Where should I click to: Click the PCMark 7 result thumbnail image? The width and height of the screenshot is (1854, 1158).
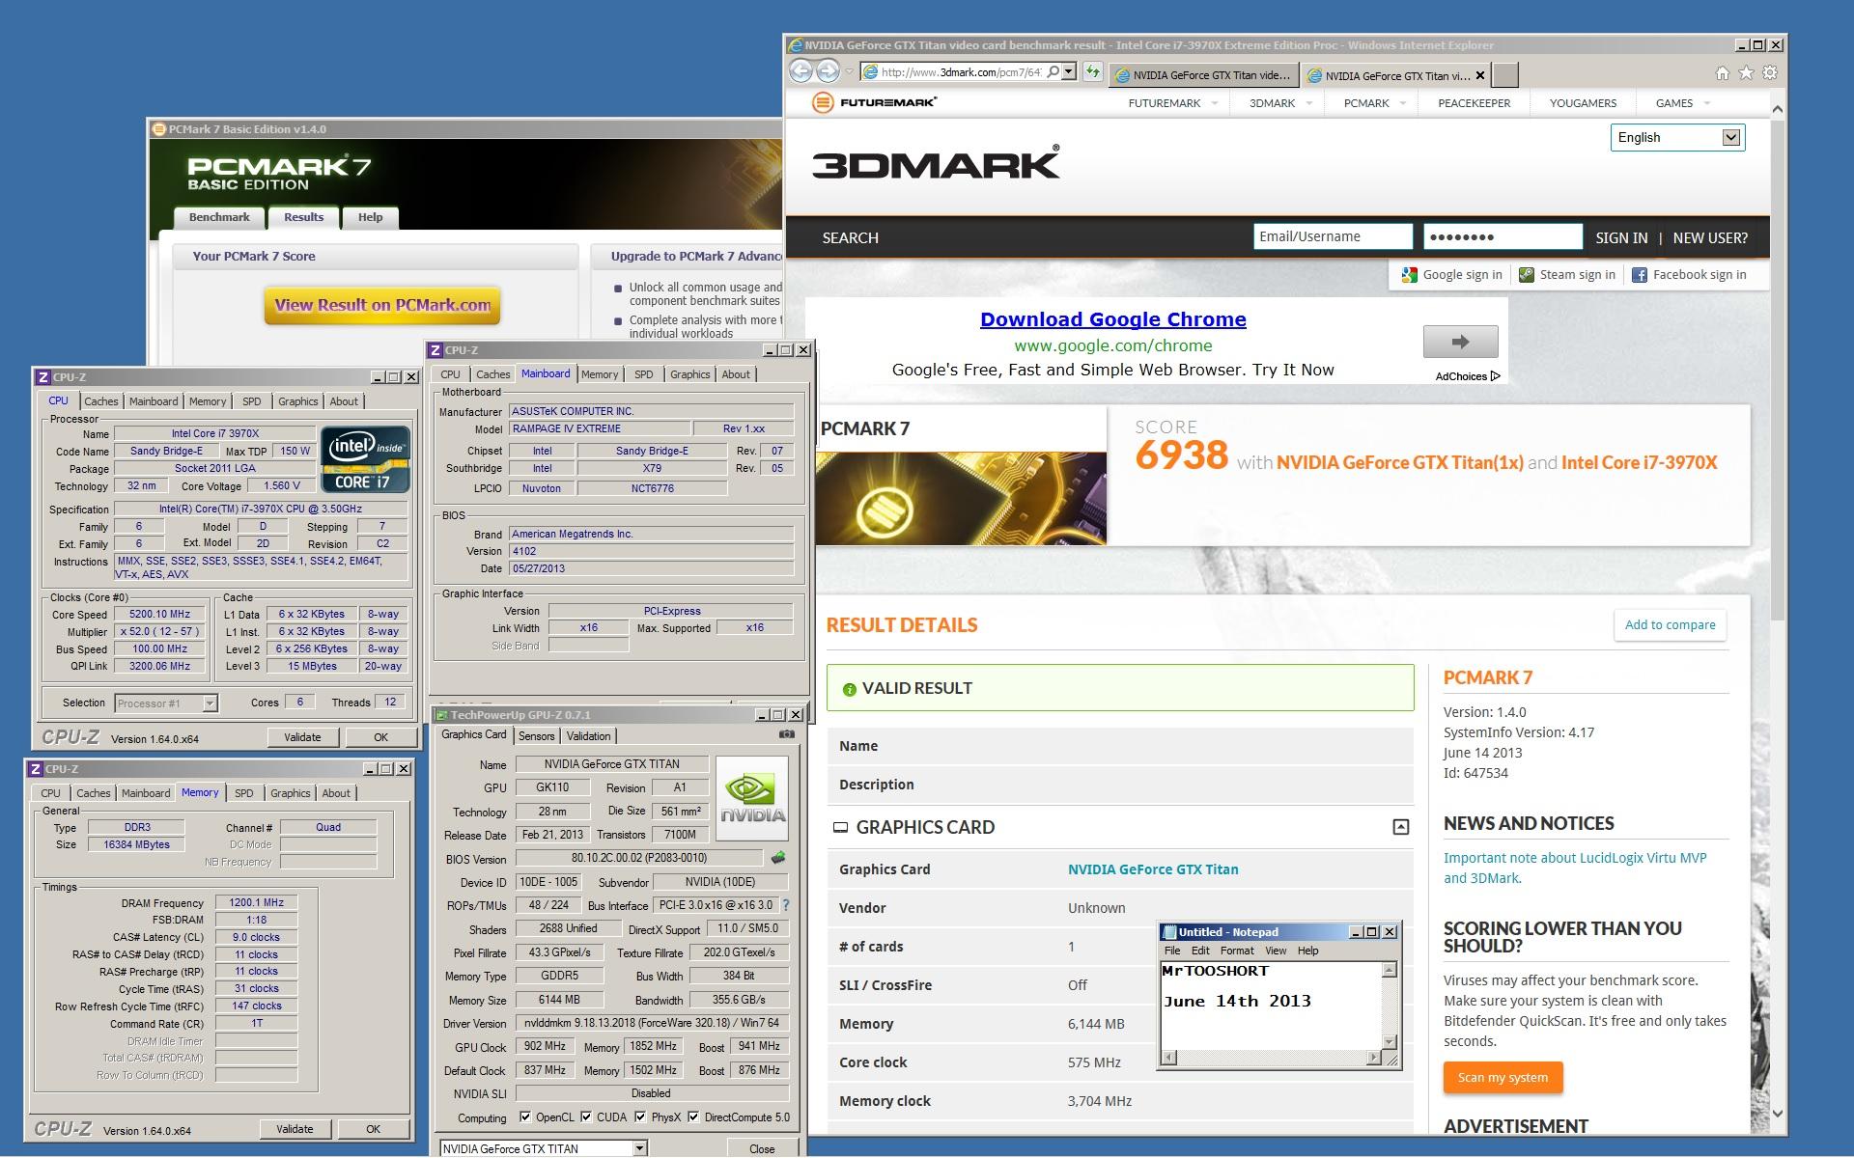click(961, 498)
